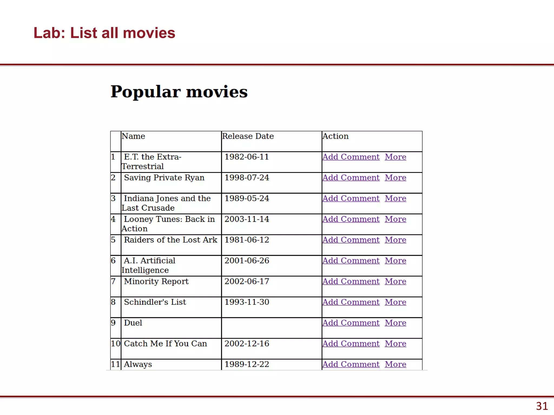554x415 pixels.
Task: Open More for Looney Tunes row
Action: 395,219
